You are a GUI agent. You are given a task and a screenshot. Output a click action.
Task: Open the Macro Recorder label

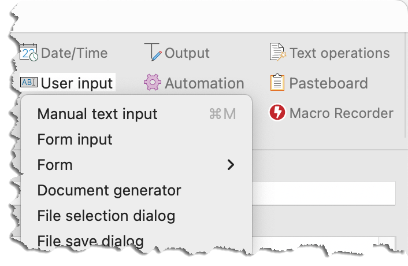coord(342,113)
